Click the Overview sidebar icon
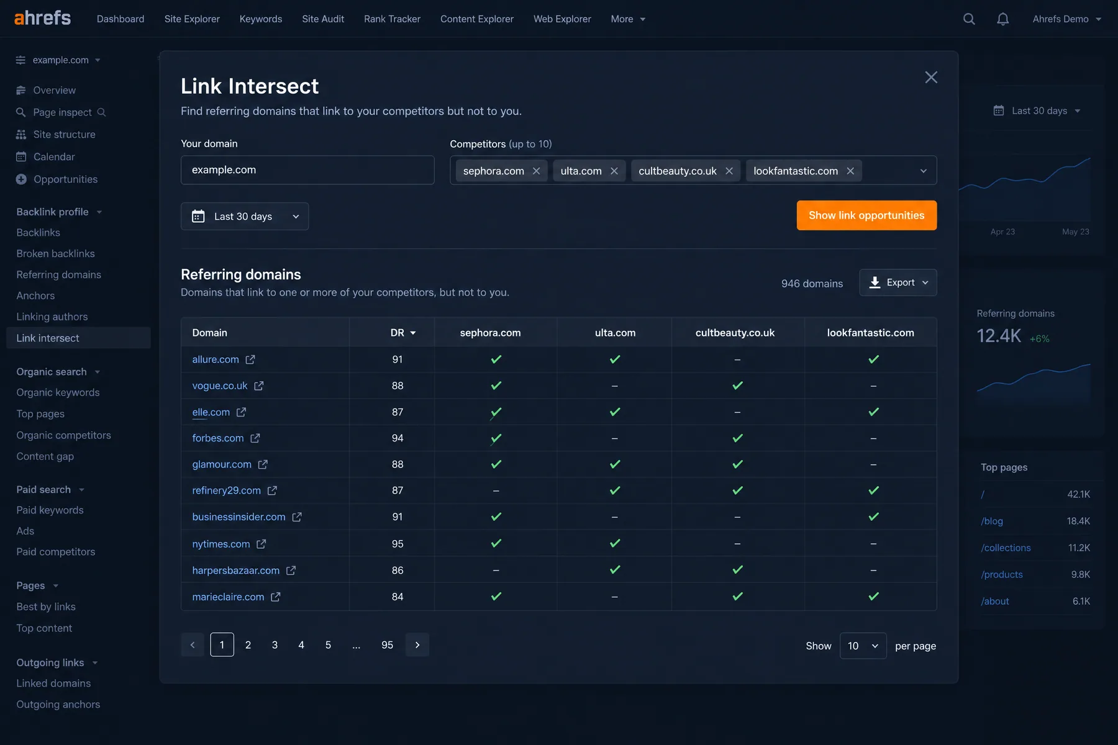This screenshot has height=745, width=1118. (x=21, y=91)
